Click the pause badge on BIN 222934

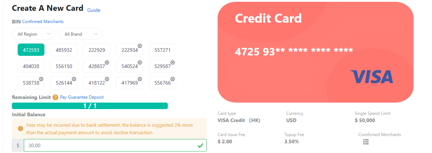point(140,46)
